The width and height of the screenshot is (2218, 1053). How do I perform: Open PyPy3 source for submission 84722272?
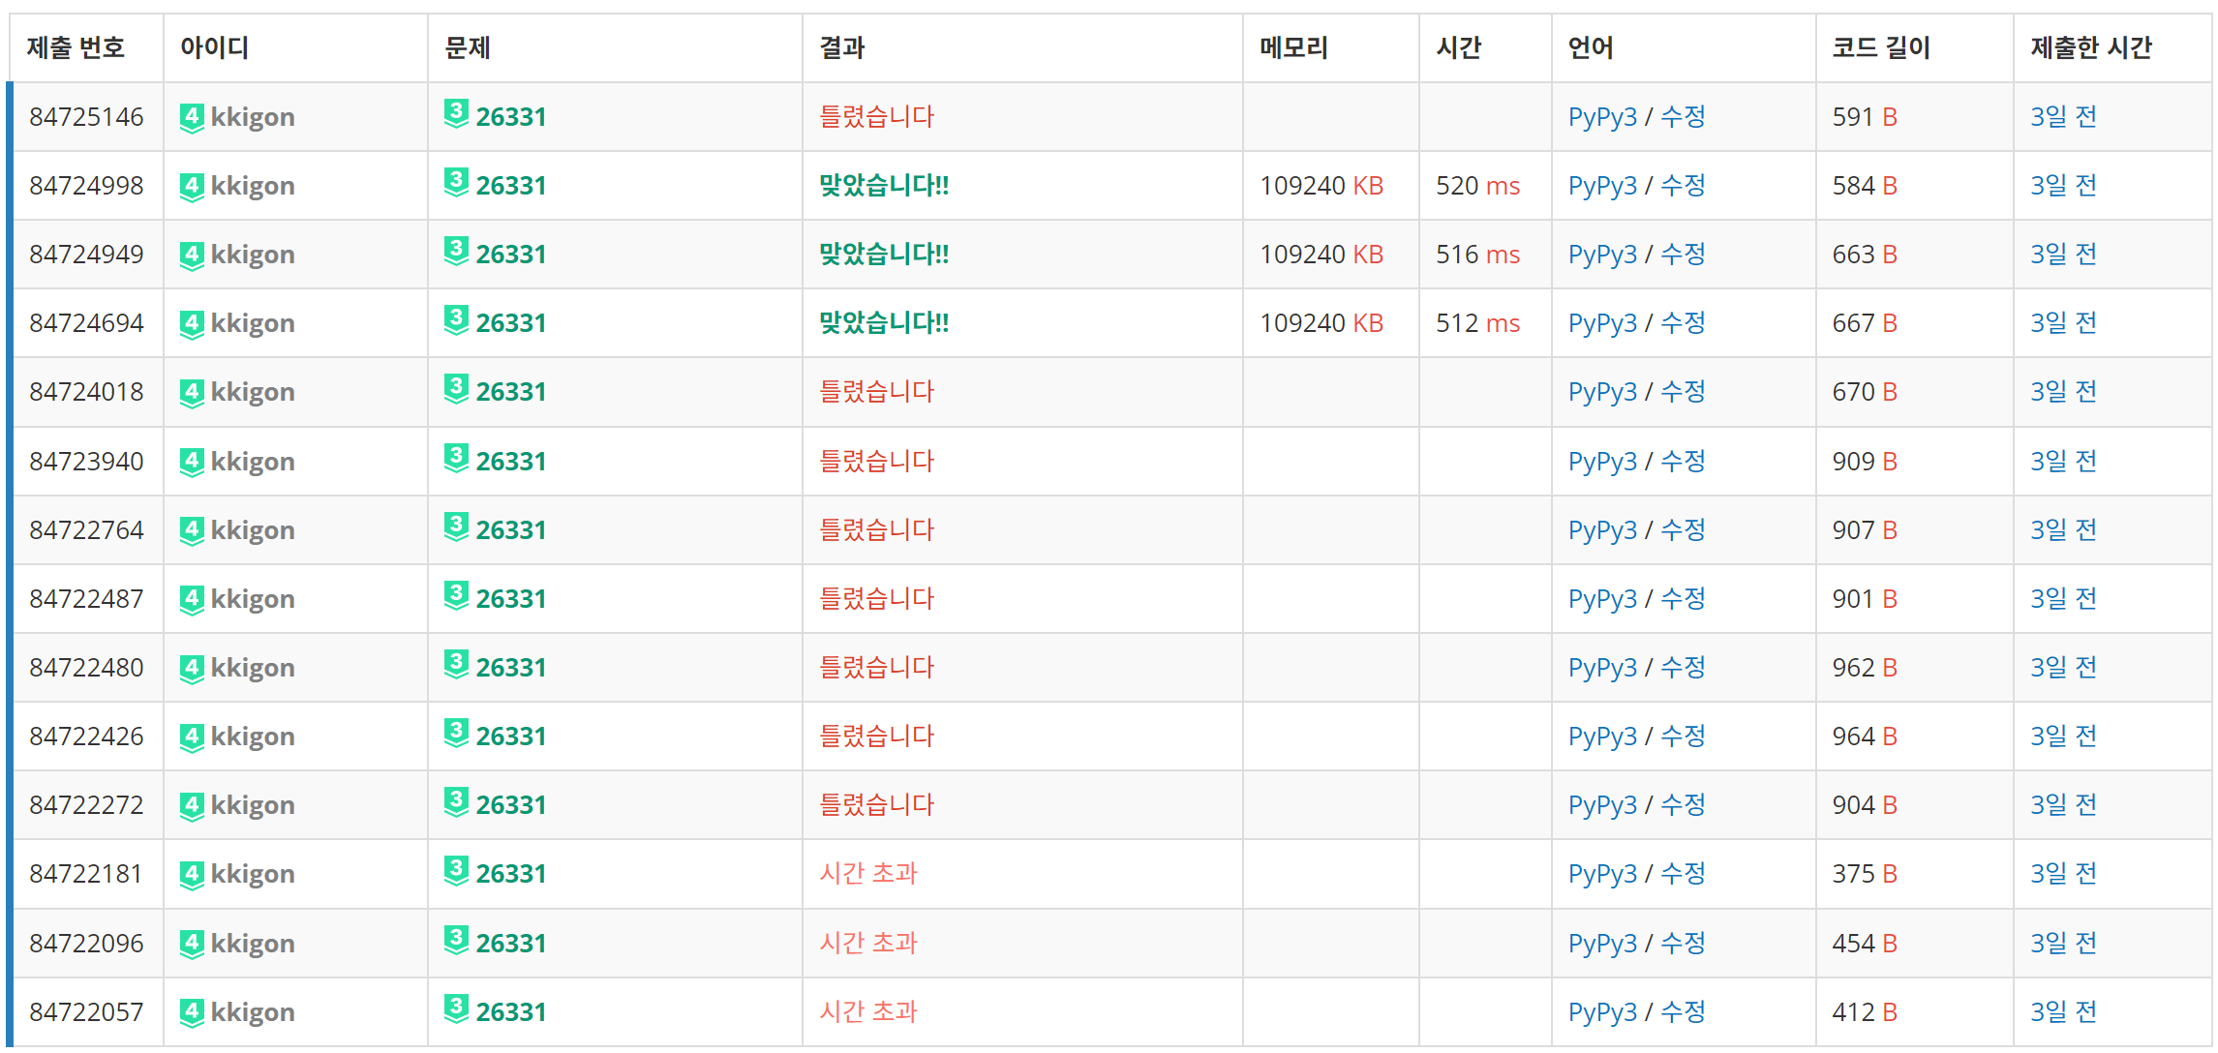(x=1602, y=805)
